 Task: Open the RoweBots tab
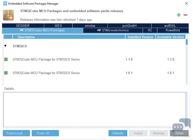(173, 30)
